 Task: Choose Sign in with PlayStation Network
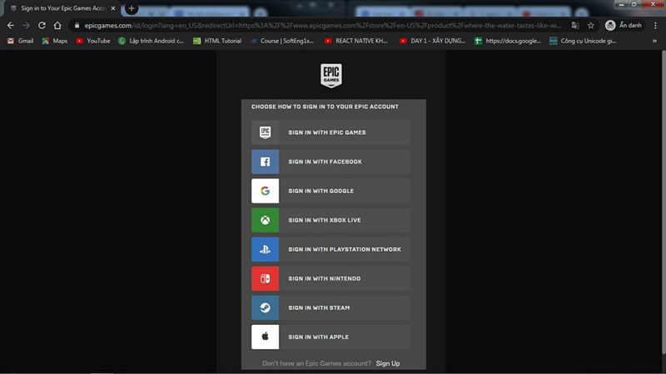pyautogui.click(x=331, y=249)
